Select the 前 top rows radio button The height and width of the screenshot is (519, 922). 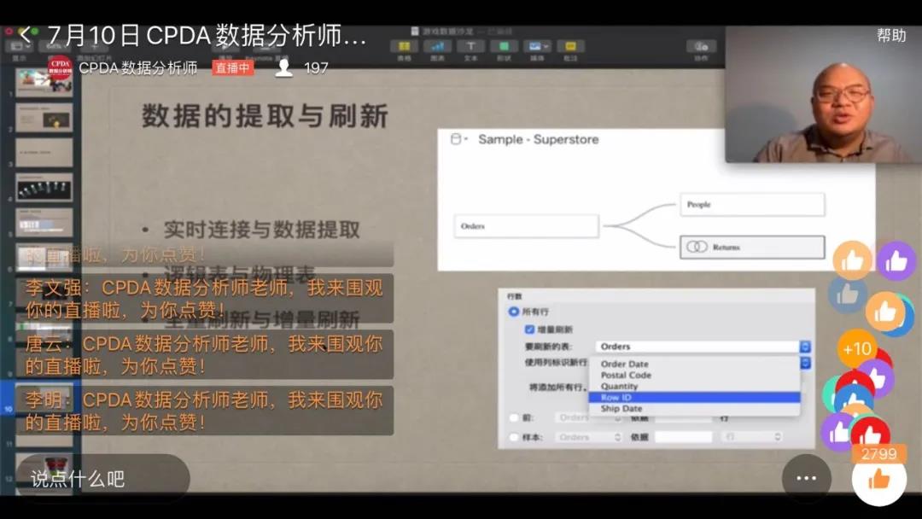[x=514, y=418]
